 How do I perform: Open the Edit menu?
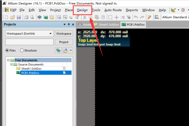pos(31,10)
